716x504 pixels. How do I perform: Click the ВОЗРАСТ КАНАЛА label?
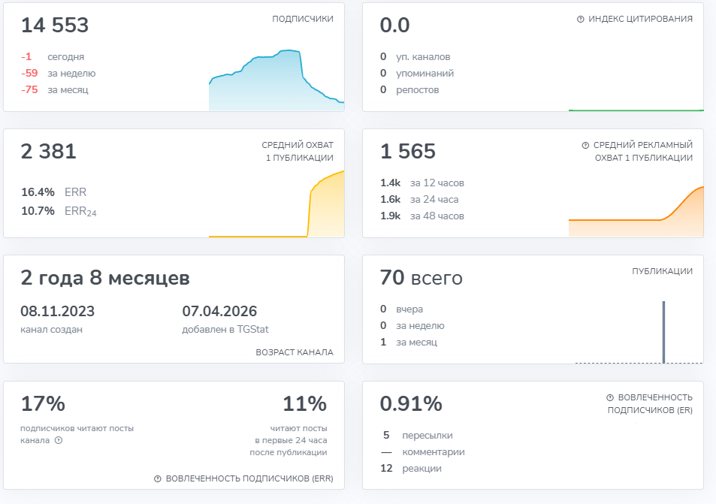click(295, 352)
